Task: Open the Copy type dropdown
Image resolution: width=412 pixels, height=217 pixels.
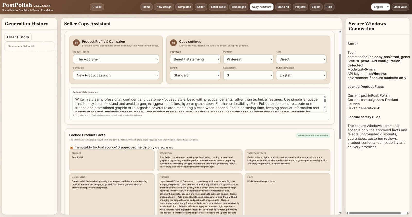Action: coord(195,59)
